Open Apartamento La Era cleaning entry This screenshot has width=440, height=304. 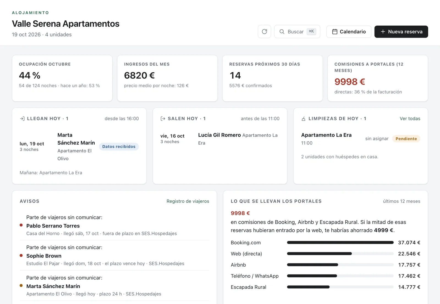point(361,139)
